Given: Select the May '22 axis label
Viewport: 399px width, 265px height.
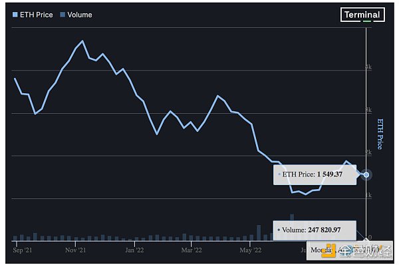Looking at the screenshot, I should [251, 250].
